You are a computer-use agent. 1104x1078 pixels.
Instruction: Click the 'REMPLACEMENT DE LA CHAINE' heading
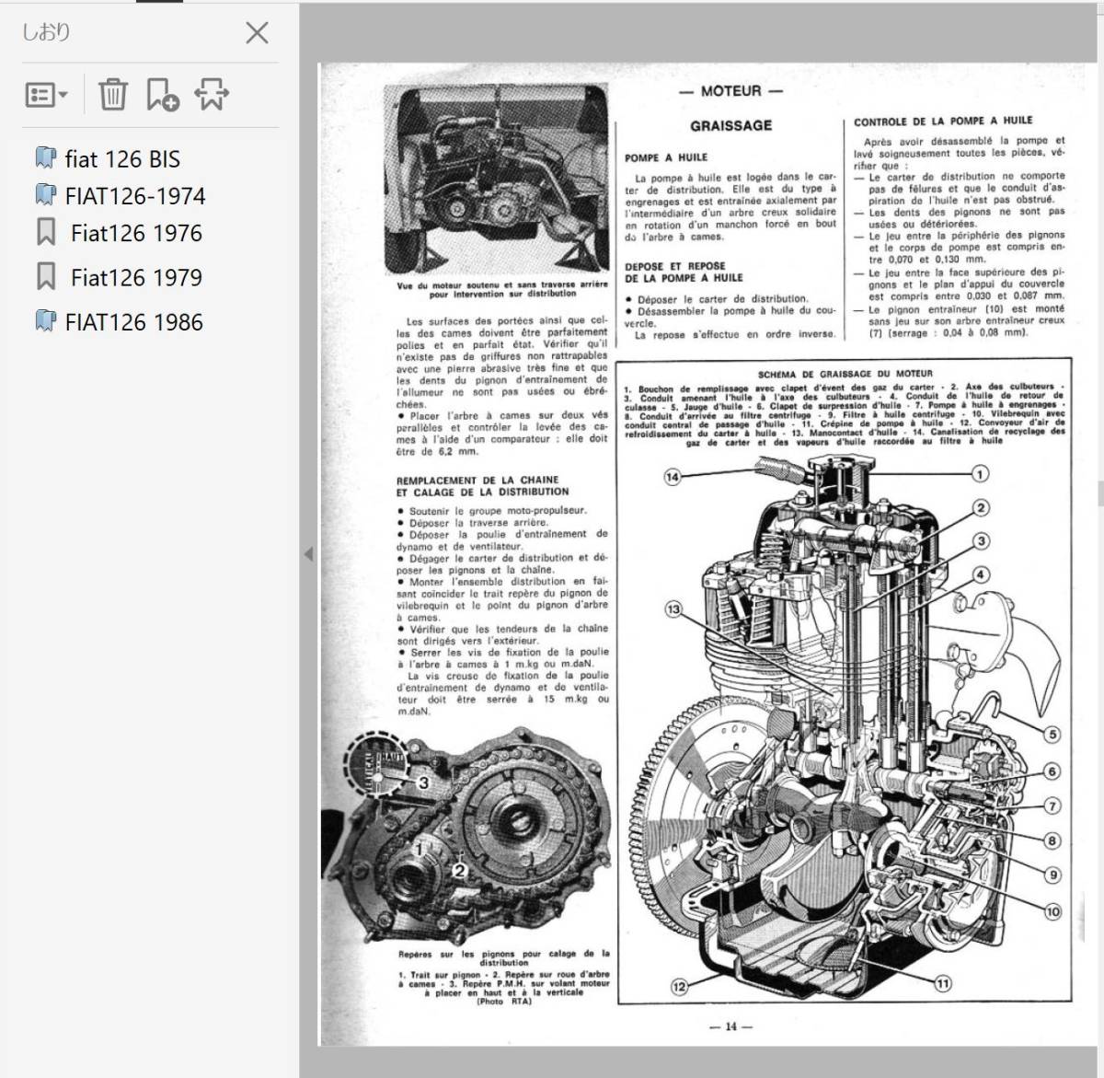(477, 480)
